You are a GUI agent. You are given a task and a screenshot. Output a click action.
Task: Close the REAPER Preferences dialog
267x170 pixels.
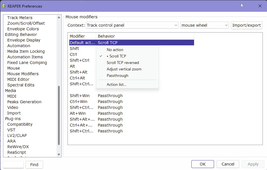click(260, 6)
